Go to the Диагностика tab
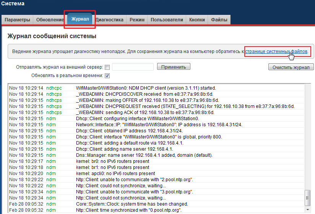 [x=109, y=20]
